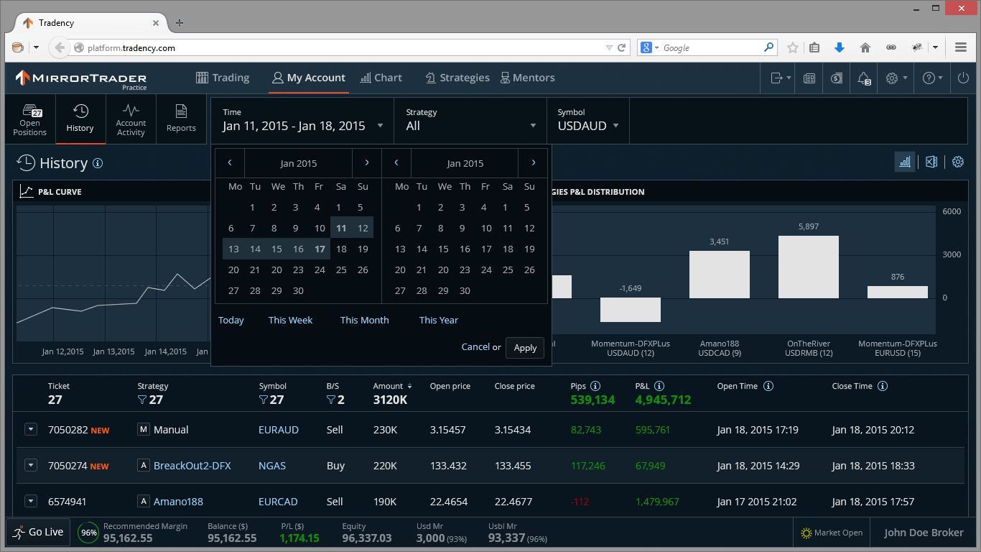Screen dimensions: 981x552
Task: Show info for Pips column
Action: point(595,386)
